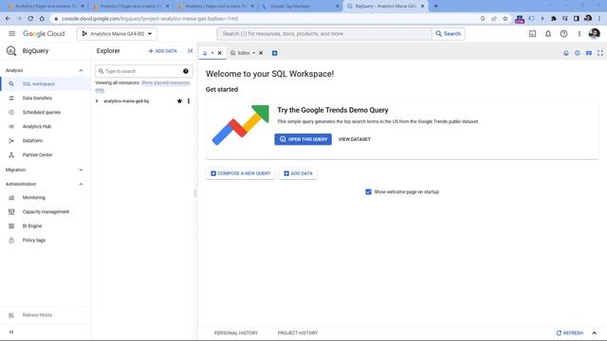Select analytics-mania-ga4-bq project name
The image size is (607, 341).
point(126,101)
